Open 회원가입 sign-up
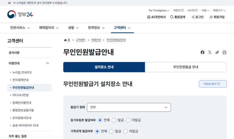The width and height of the screenshot is (234, 139). click(217, 17)
